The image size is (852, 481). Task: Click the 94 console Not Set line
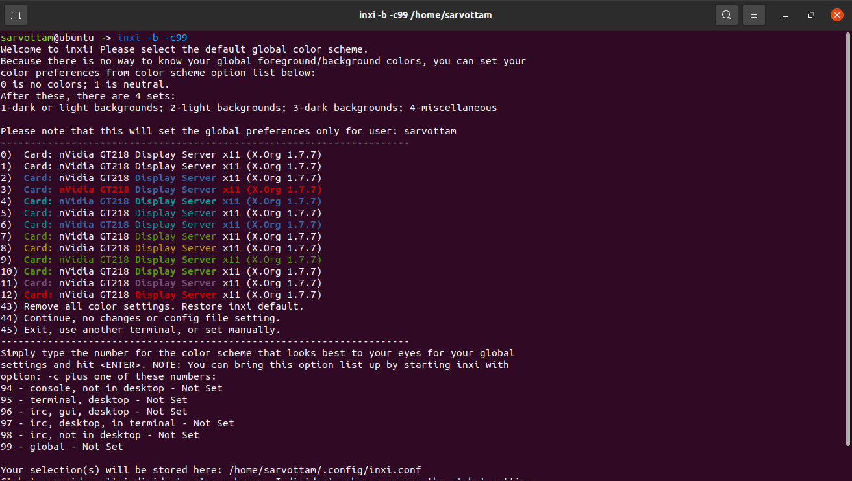point(110,388)
